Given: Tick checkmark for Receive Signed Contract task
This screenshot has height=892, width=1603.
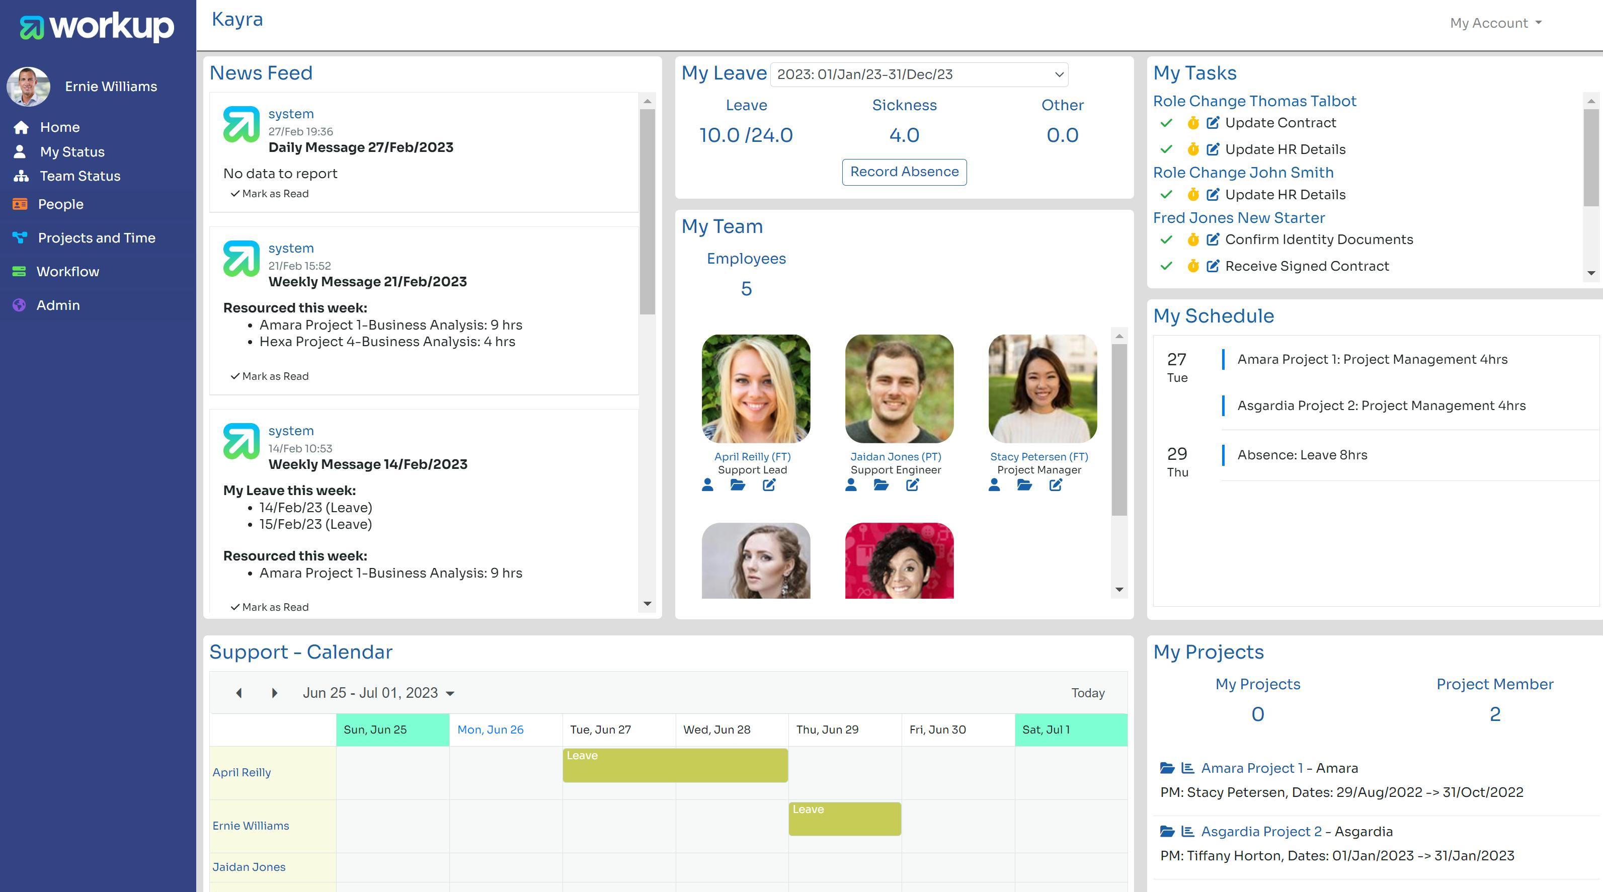Looking at the screenshot, I should pyautogui.click(x=1166, y=266).
